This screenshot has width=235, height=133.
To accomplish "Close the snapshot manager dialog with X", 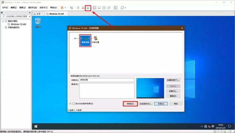I will click(x=182, y=28).
